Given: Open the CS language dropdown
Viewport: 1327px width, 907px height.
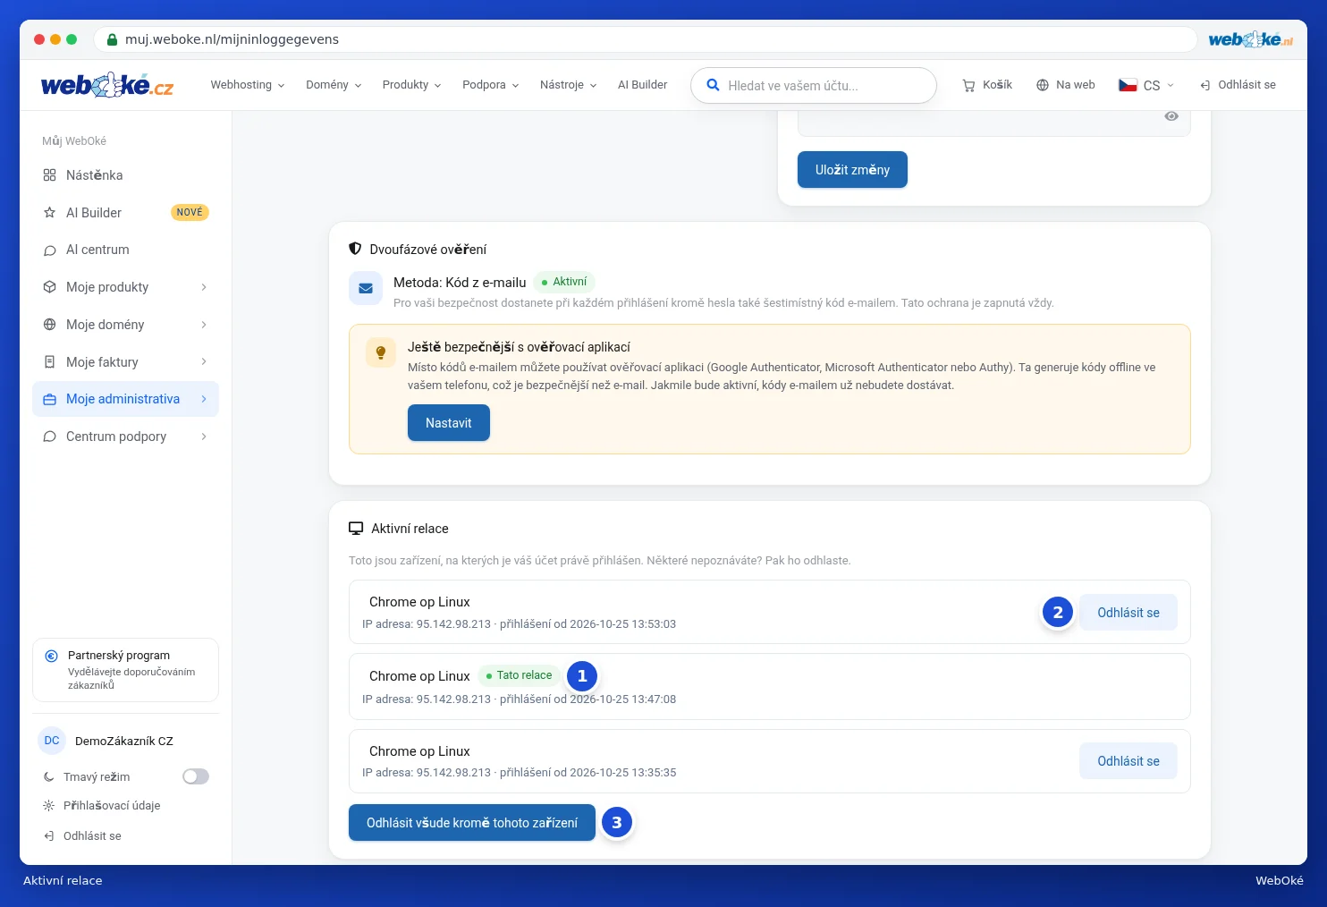Looking at the screenshot, I should point(1146,85).
